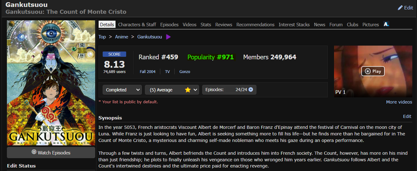Click the Edit Status heading
The width and height of the screenshot is (417, 171).
[21, 166]
